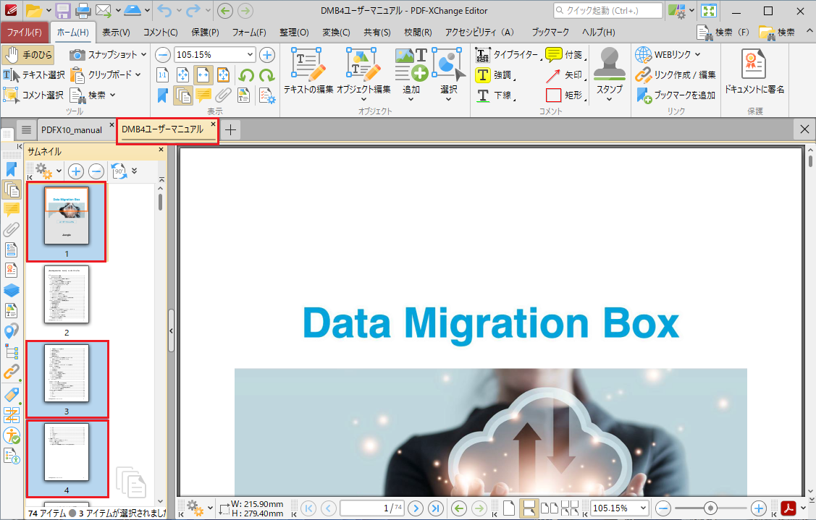Image resolution: width=816 pixels, height=520 pixels.
Task: Click ドキュメントに署名 to sign the document
Action: pyautogui.click(x=754, y=72)
